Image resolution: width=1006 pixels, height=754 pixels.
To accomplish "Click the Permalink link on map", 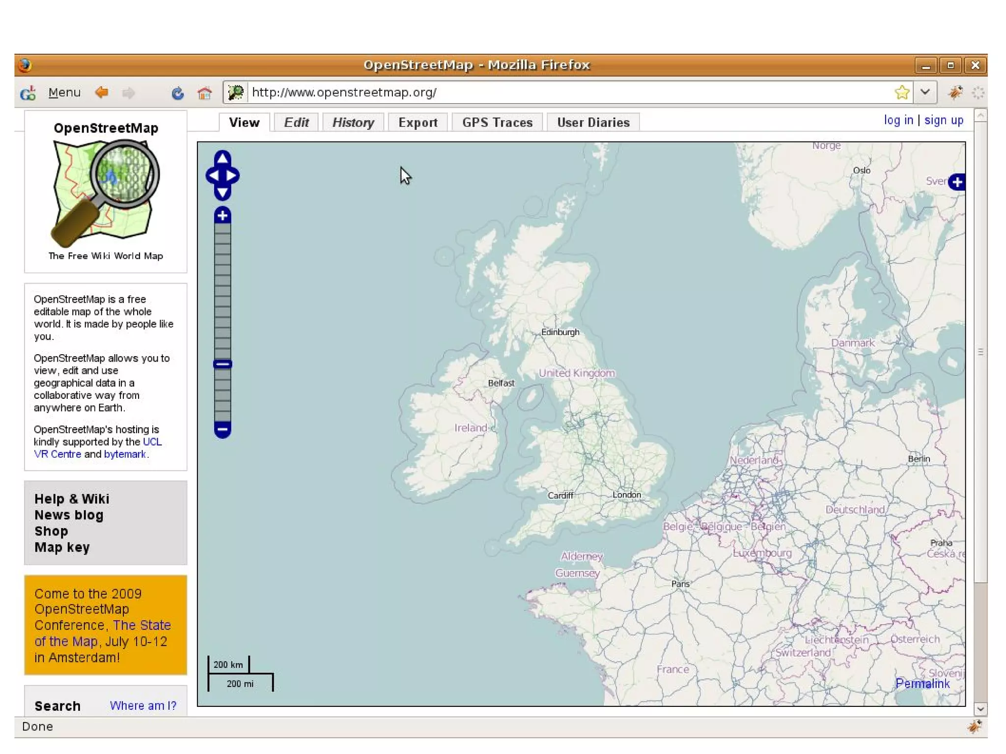I will point(922,684).
